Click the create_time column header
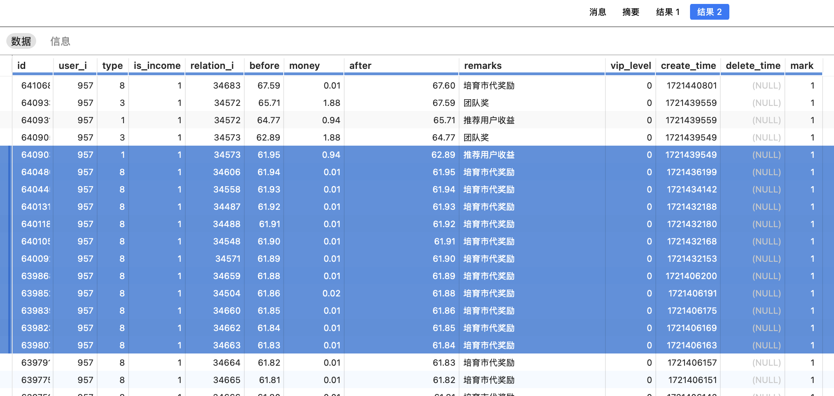The height and width of the screenshot is (396, 834). 688,66
